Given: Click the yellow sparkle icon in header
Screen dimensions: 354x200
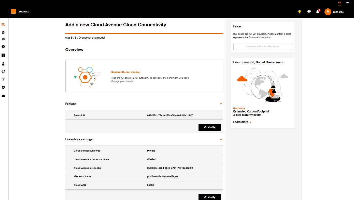Looking at the screenshot, I should point(300,12).
